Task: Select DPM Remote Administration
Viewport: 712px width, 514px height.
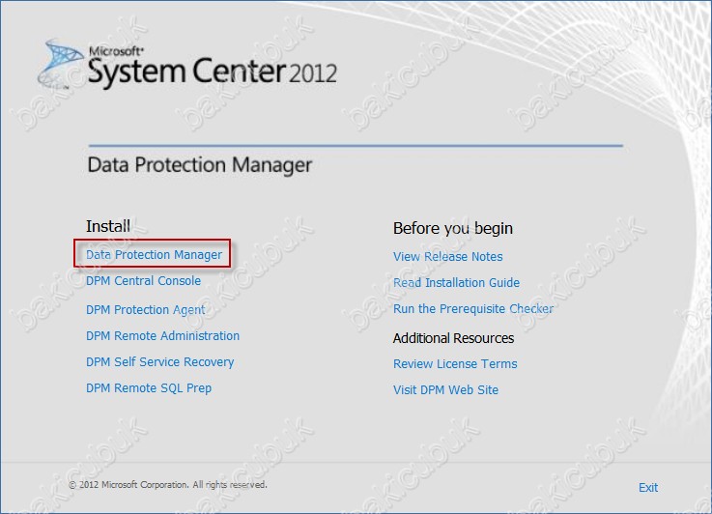Action: [x=162, y=335]
